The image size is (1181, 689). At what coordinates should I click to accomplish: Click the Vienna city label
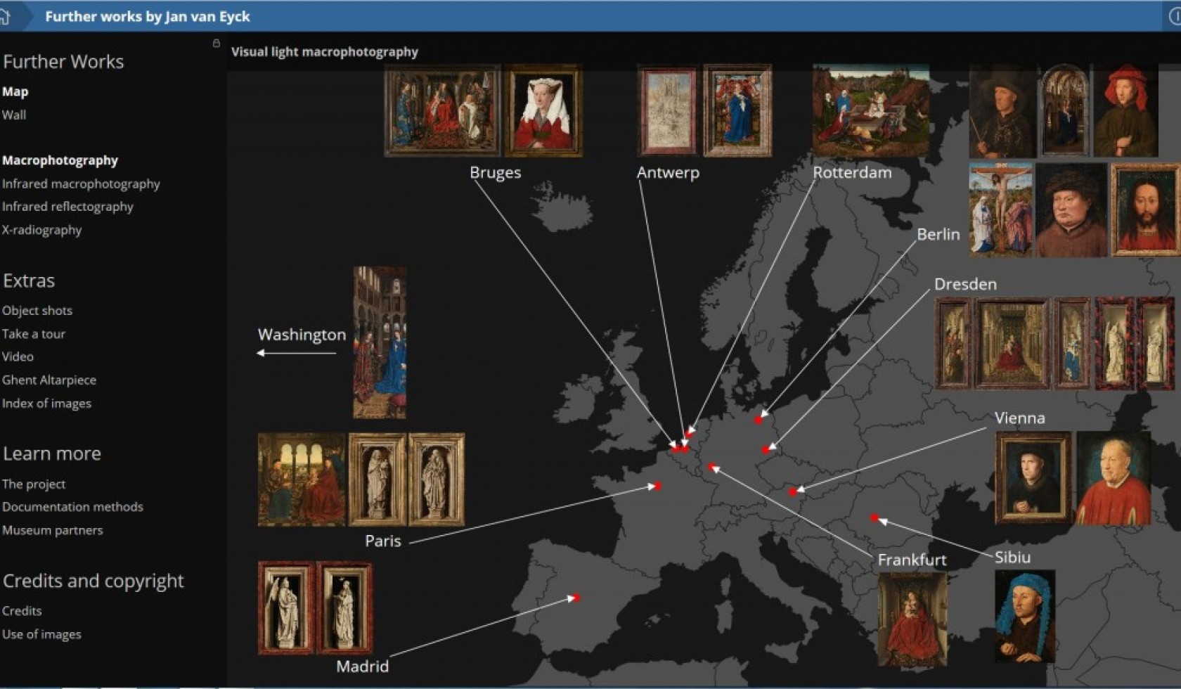coord(1019,418)
